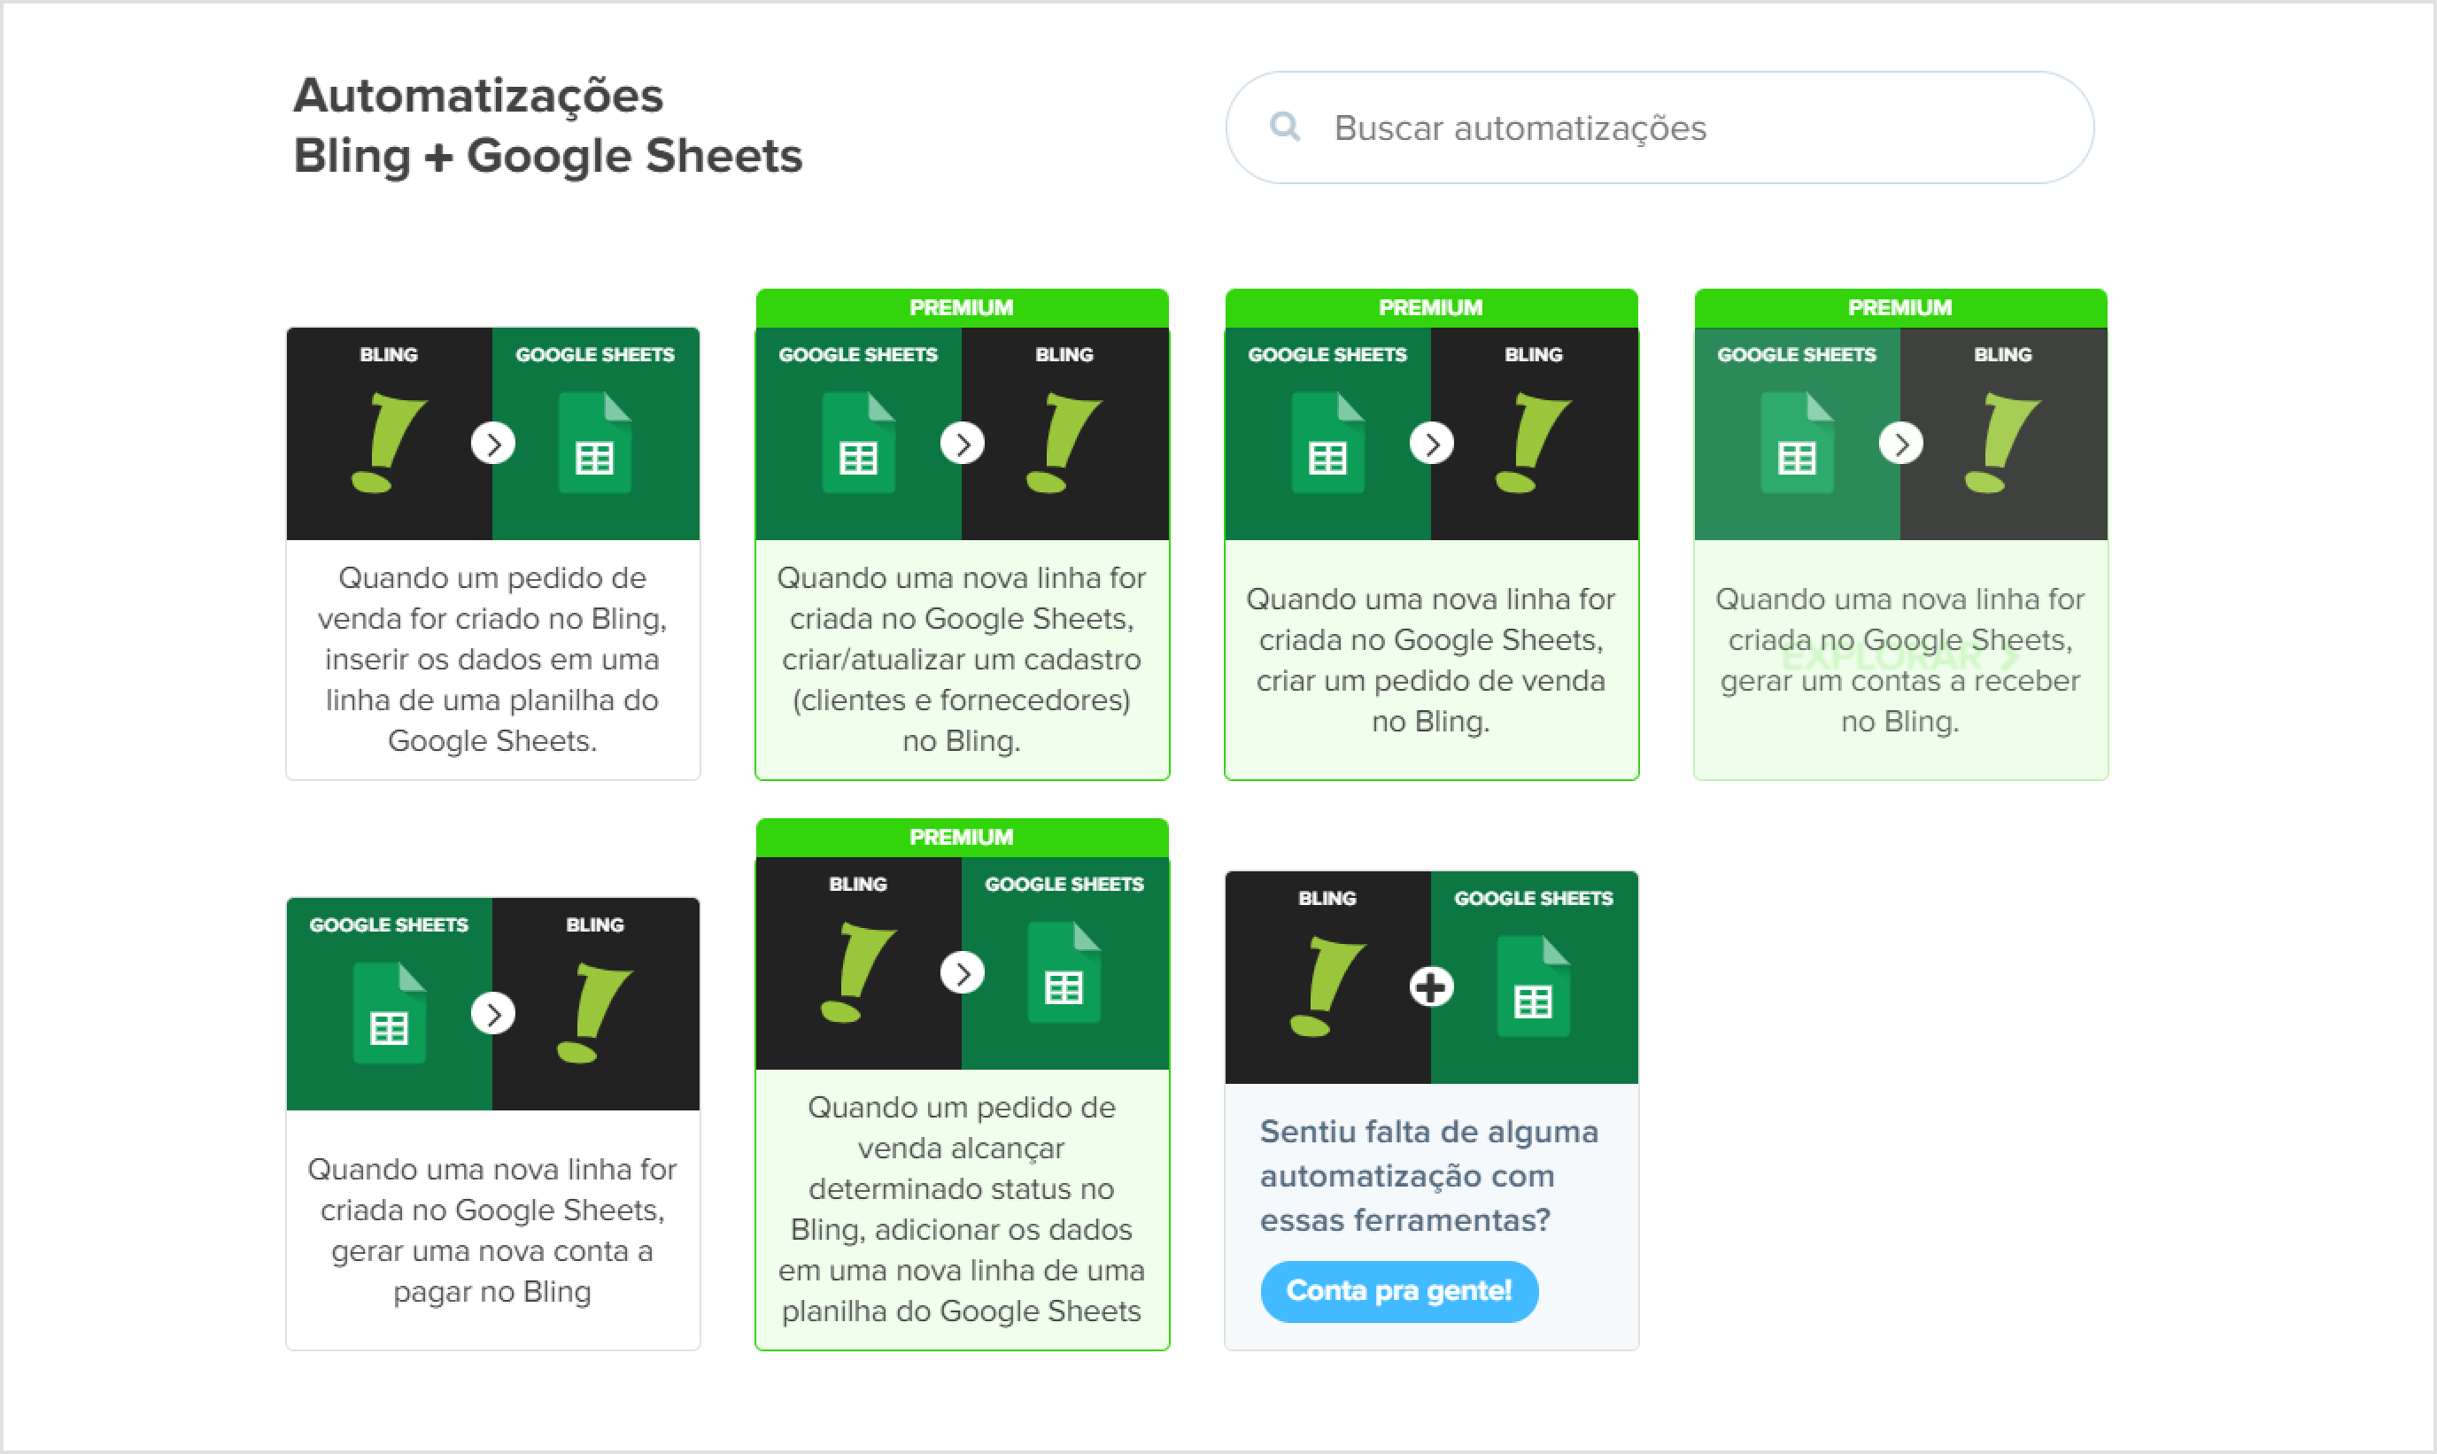2437x1454 pixels.
Task: Click the Bling exclamation icon on the 'criar um pedido de venda' card
Action: [x=1533, y=443]
